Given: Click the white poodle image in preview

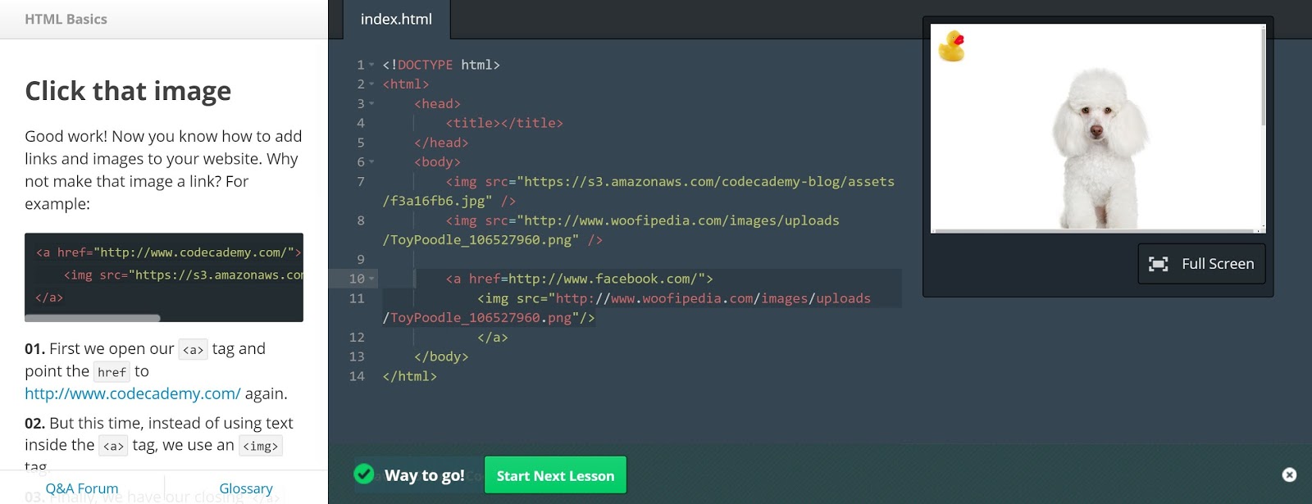Looking at the screenshot, I should 1098,148.
